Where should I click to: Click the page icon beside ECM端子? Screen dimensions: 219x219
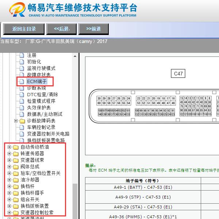pyautogui.click(x=22, y=81)
